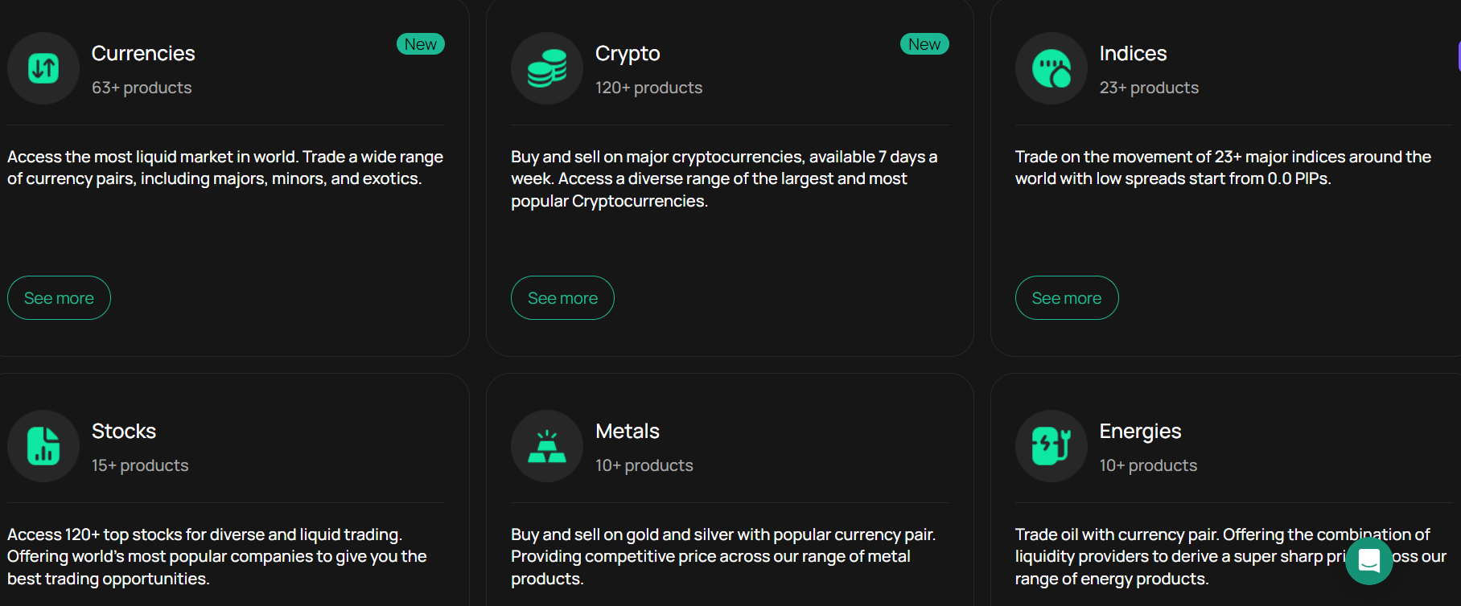This screenshot has height=606, width=1461.
Task: Click the 63+ products label under Currencies
Action: pyautogui.click(x=142, y=88)
